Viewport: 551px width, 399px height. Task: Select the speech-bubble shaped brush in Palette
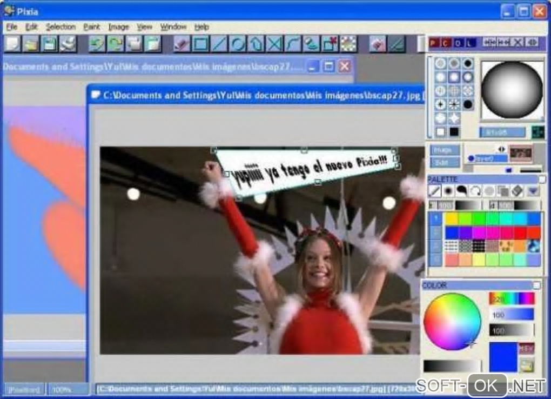[x=461, y=191]
